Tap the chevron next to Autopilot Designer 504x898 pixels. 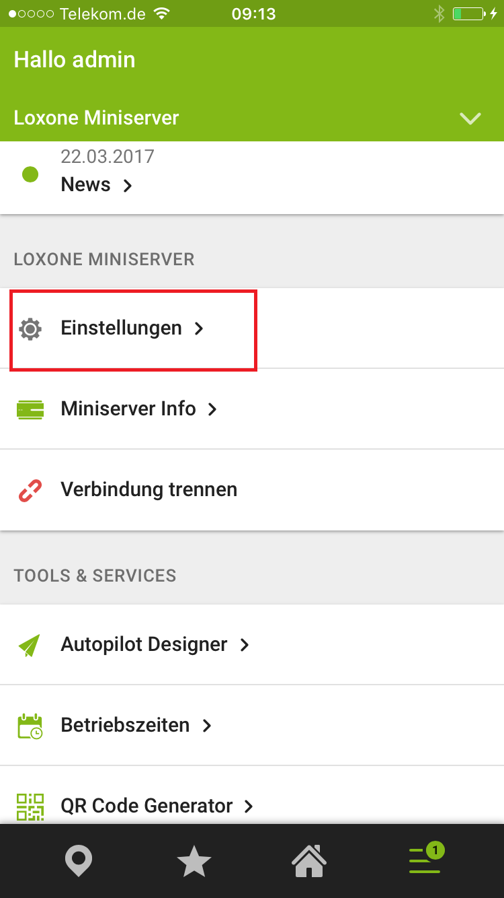click(245, 645)
